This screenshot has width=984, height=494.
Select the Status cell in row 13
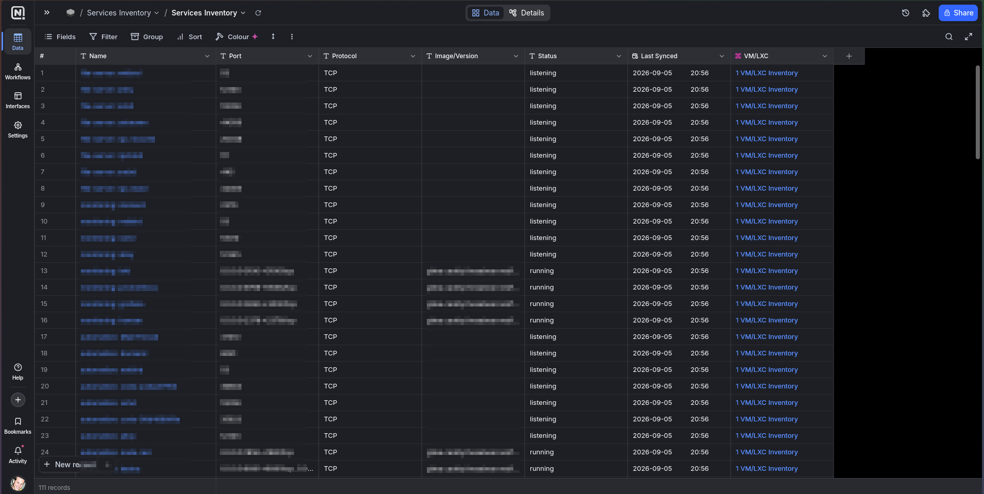(x=576, y=271)
